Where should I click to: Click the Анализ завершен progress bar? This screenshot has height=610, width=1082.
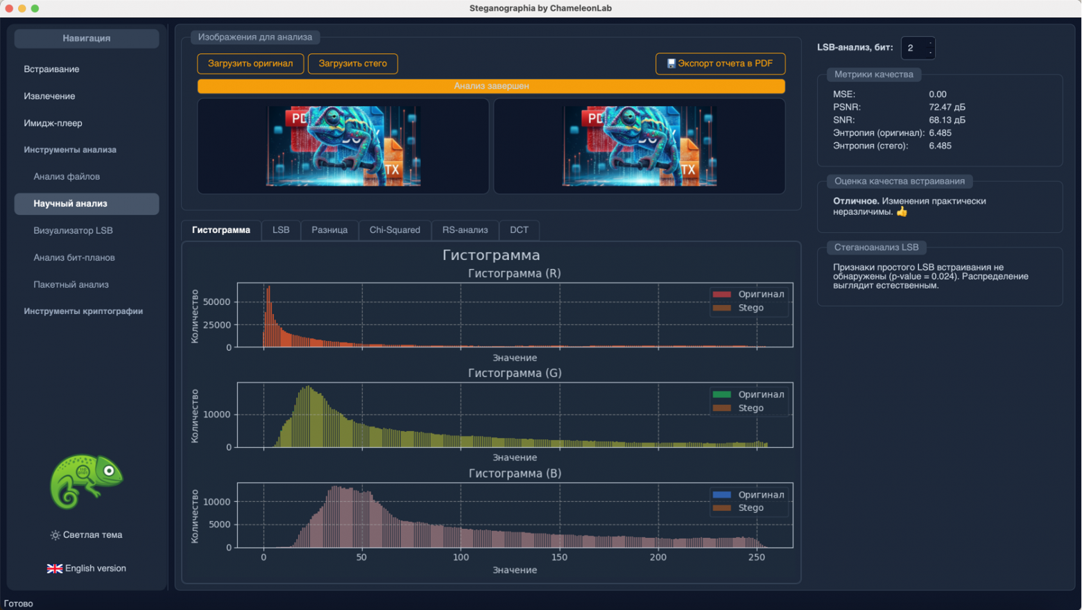coord(491,86)
